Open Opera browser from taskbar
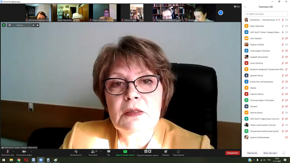This screenshot has width=290, height=163. point(26,160)
